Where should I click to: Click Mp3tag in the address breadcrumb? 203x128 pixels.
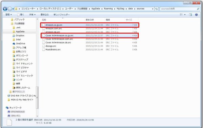120,9
